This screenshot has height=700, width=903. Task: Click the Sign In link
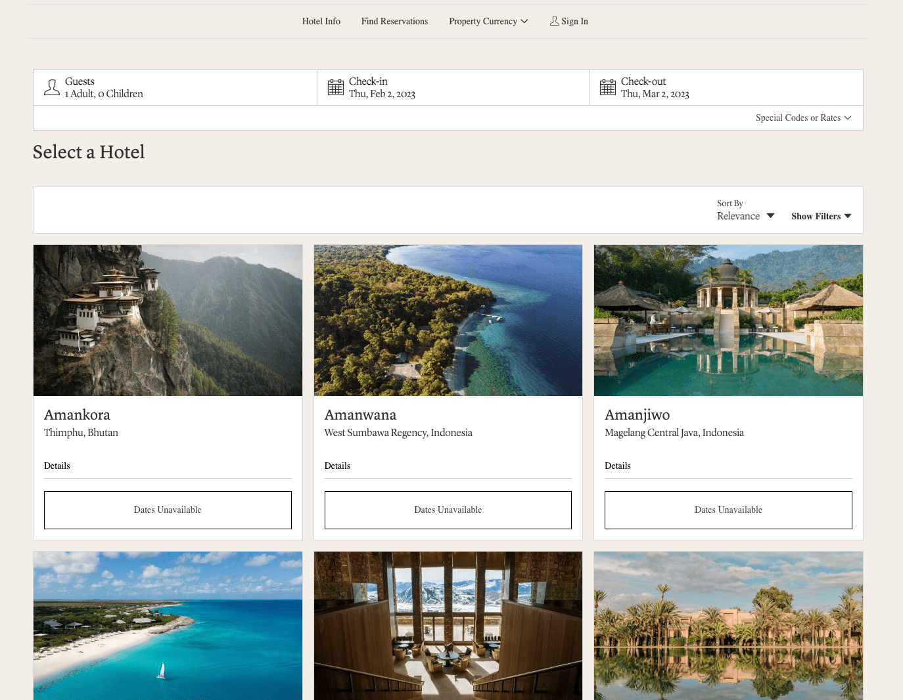tap(569, 21)
